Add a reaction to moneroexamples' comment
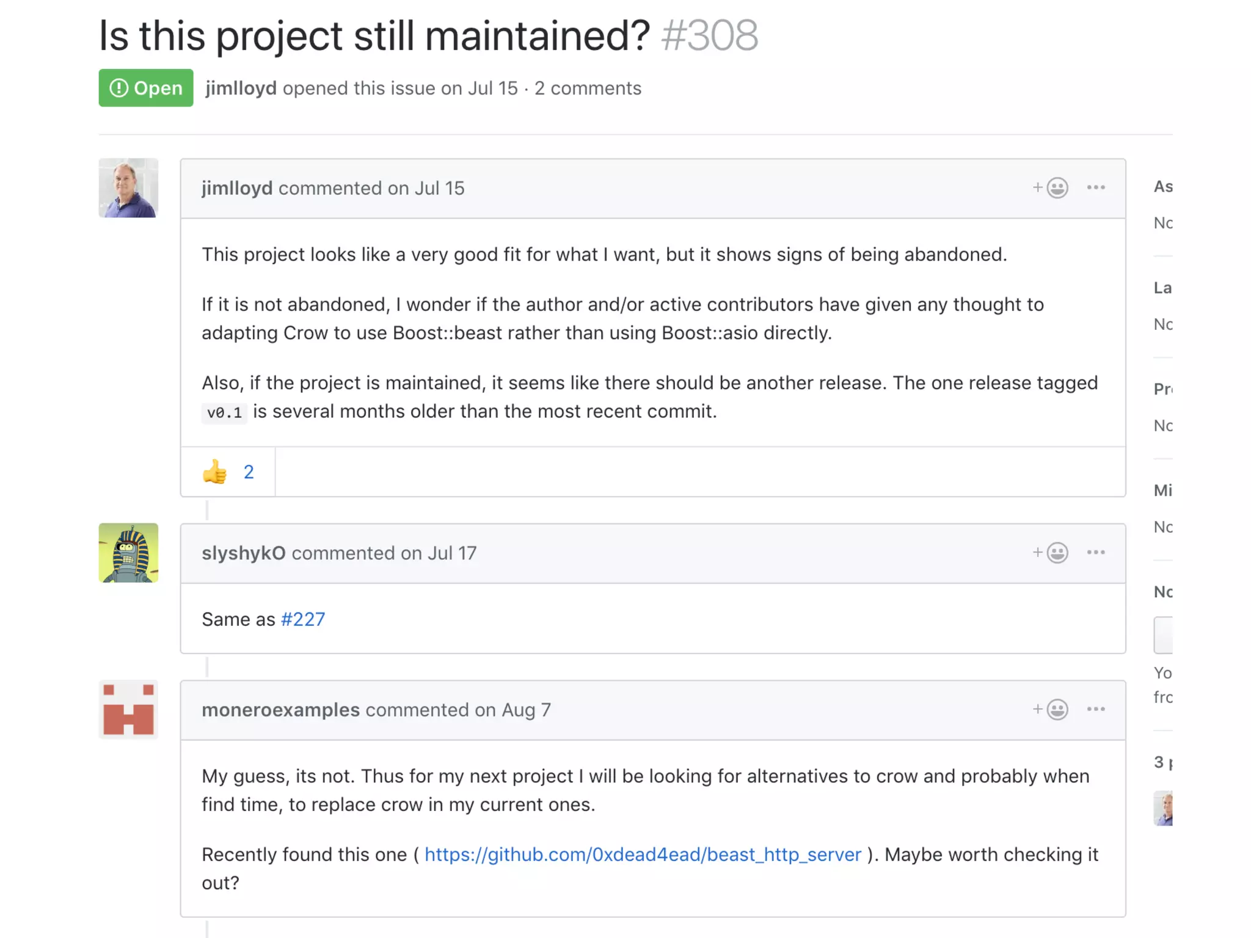The width and height of the screenshot is (1251, 938). 1051,710
